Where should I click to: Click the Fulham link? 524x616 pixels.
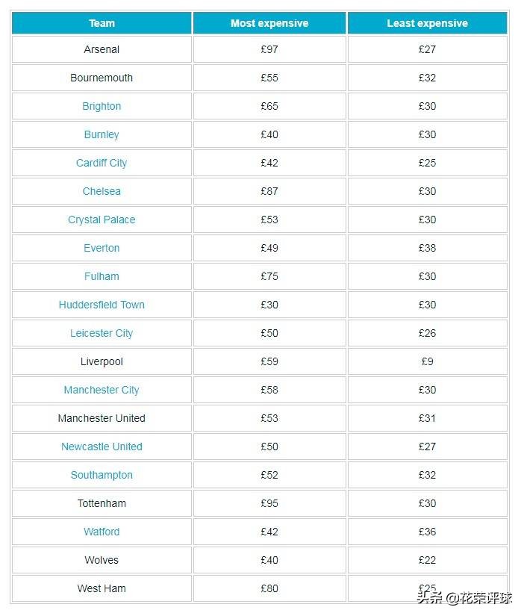click(102, 276)
